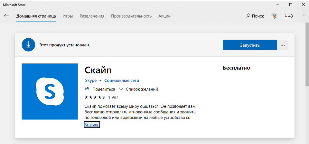Go to the Развлечения tab

[92, 16]
